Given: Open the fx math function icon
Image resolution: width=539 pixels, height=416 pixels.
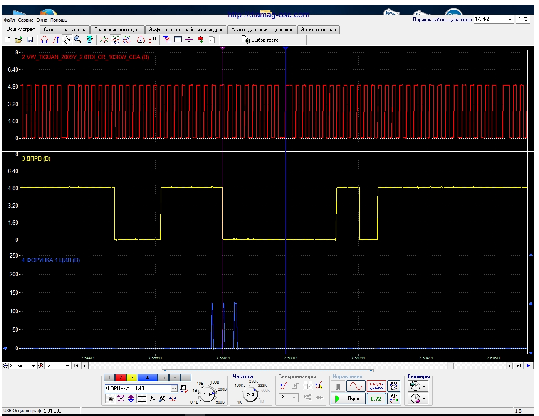Looking at the screenshot, I should pos(152,399).
